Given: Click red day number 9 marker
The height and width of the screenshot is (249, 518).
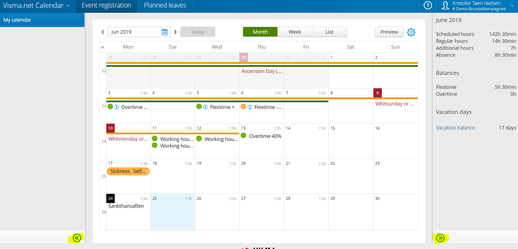Looking at the screenshot, I should click(x=377, y=93).
